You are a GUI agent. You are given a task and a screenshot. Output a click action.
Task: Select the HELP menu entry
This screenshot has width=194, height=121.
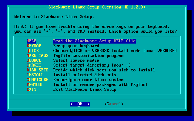(x=32, y=41)
